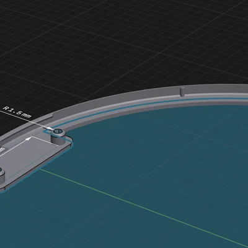248x248 pixels.
Task: Pick the side wall of the upper cylindrical boss
Action: (x=58, y=140)
